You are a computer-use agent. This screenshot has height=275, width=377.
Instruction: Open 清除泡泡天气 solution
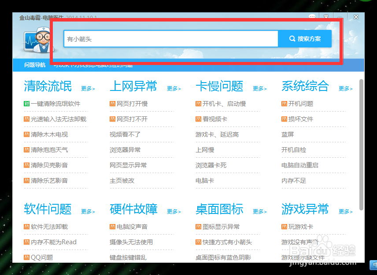[49, 150]
